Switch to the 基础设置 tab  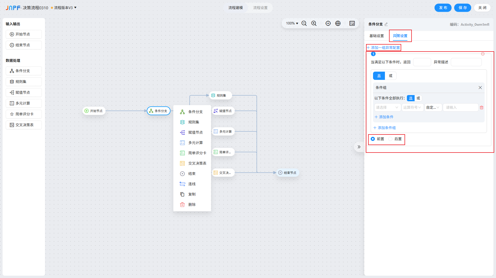point(376,36)
